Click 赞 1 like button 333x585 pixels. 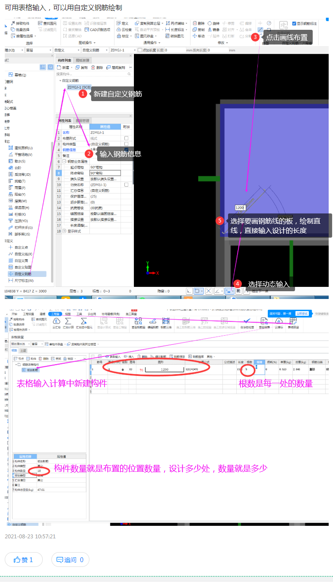tap(23, 560)
